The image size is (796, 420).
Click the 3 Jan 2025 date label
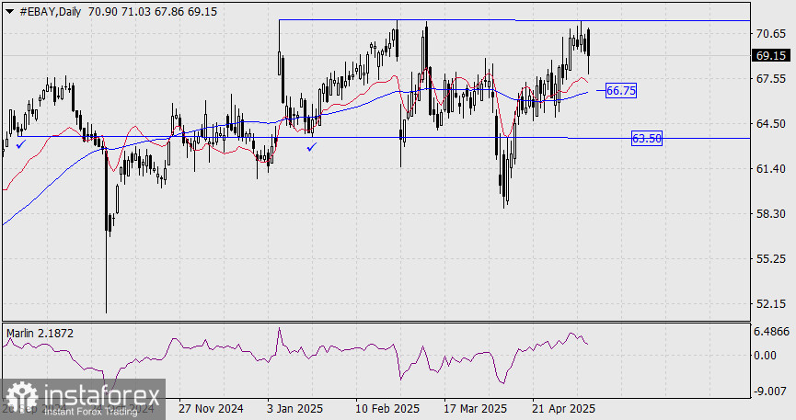pos(295,408)
